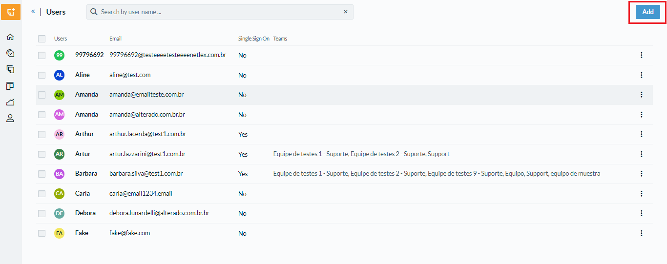Open the kebab menu for 99796692
The height and width of the screenshot is (264, 667).
[x=642, y=55]
